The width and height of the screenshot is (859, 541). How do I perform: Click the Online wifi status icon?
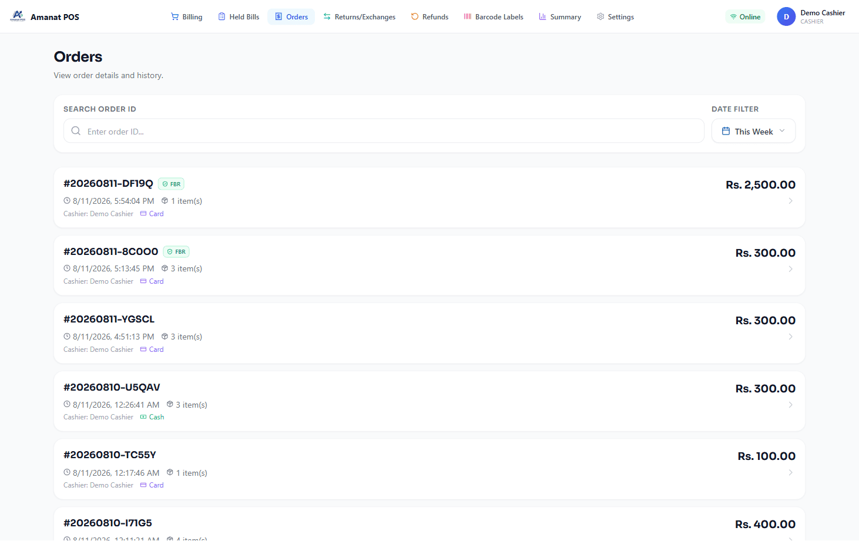tap(733, 17)
